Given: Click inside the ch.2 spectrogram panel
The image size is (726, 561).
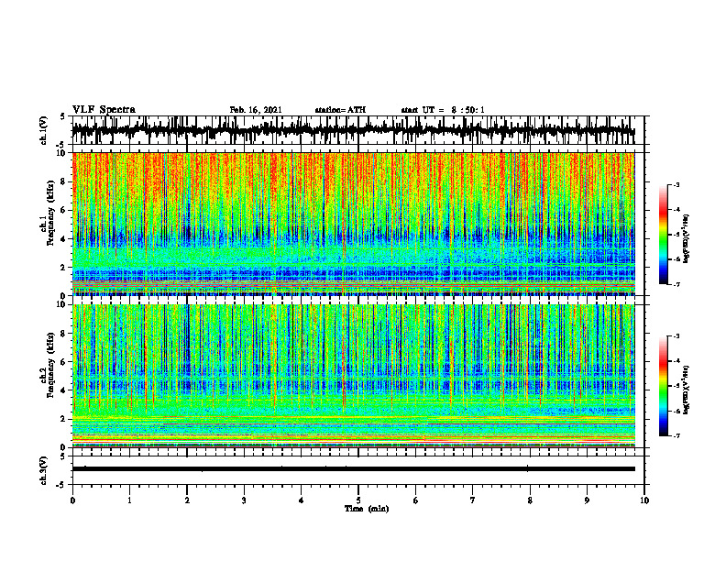Looking at the screenshot, I should click(x=354, y=376).
